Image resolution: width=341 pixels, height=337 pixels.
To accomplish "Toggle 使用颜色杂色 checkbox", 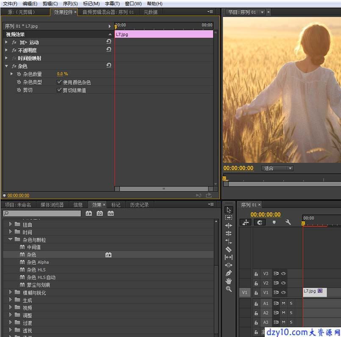I will point(59,82).
